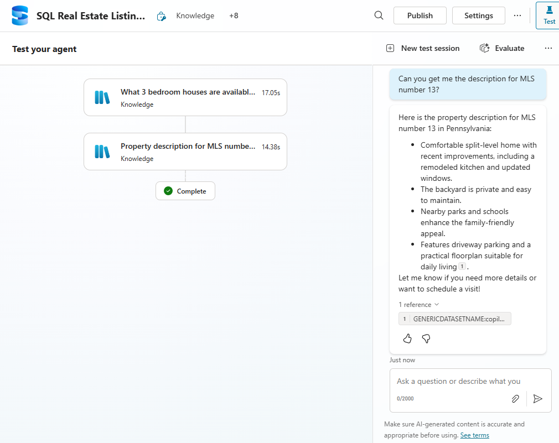This screenshot has width=559, height=443.
Task: Open the top bar more options ellipsis
Action: 517,15
